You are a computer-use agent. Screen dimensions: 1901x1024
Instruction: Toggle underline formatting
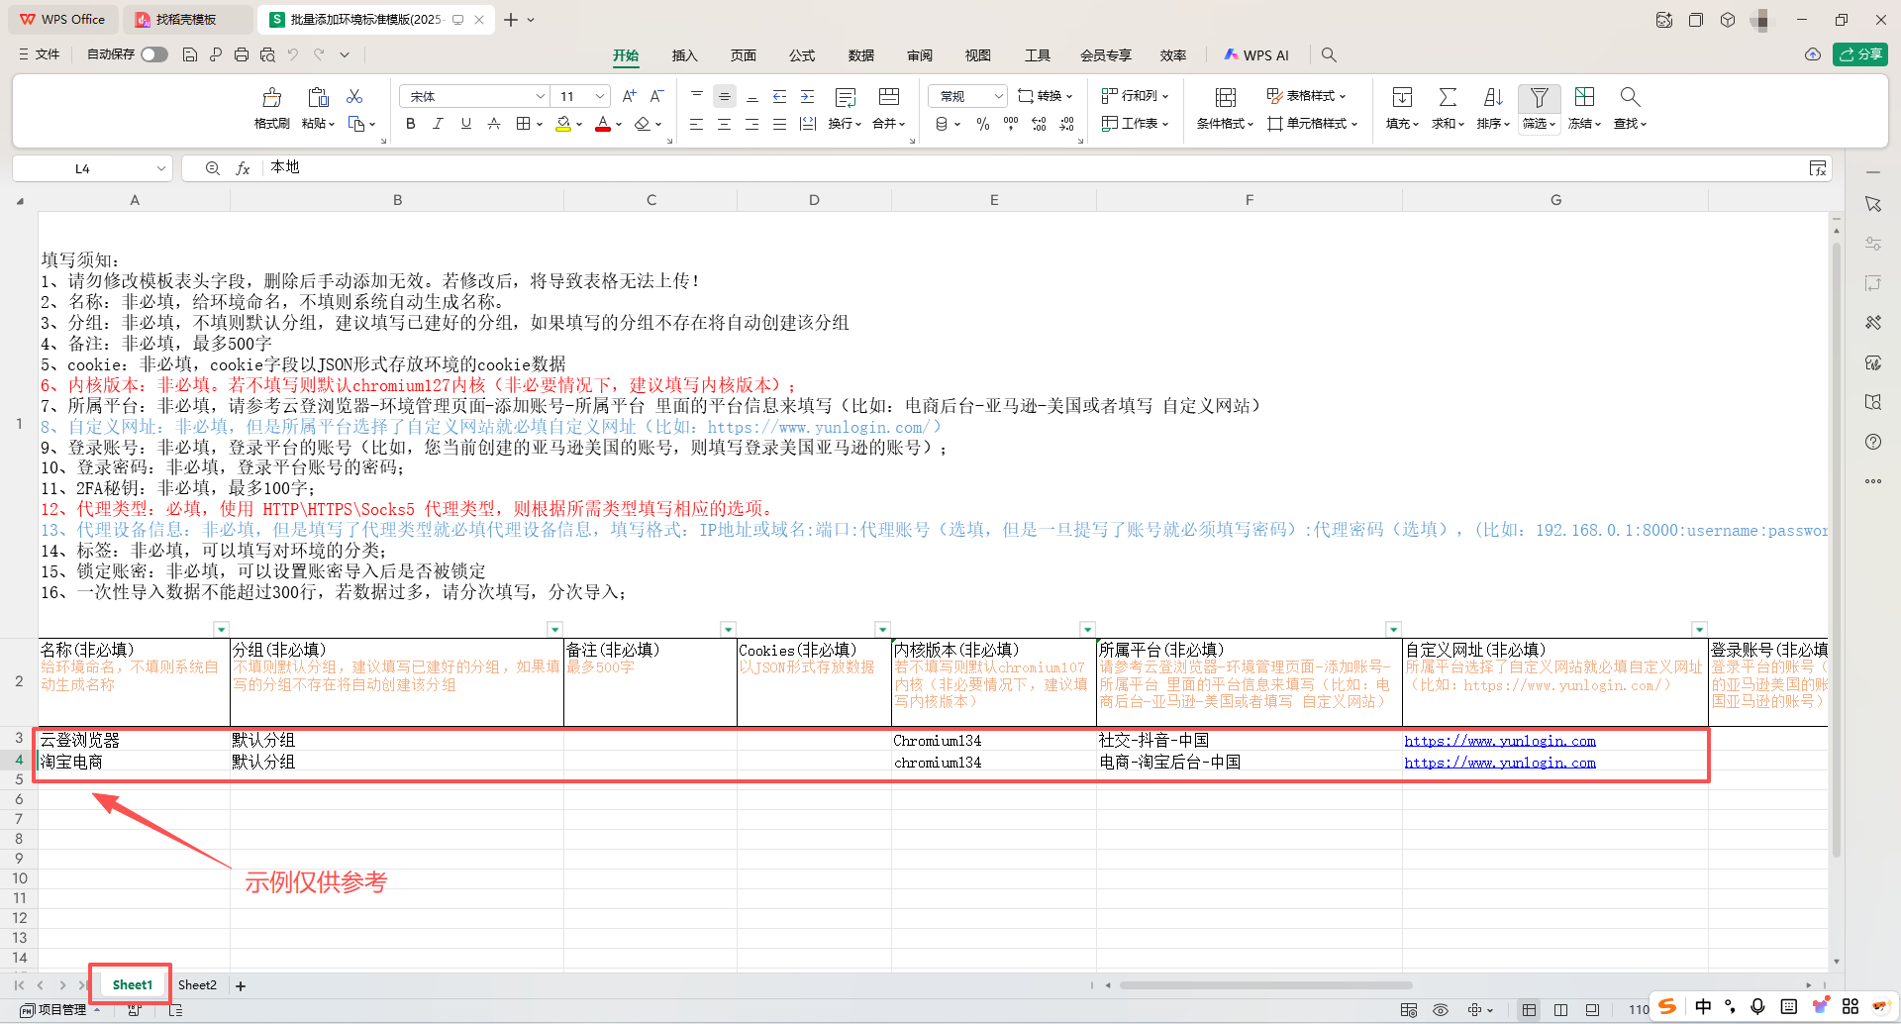[x=465, y=123]
